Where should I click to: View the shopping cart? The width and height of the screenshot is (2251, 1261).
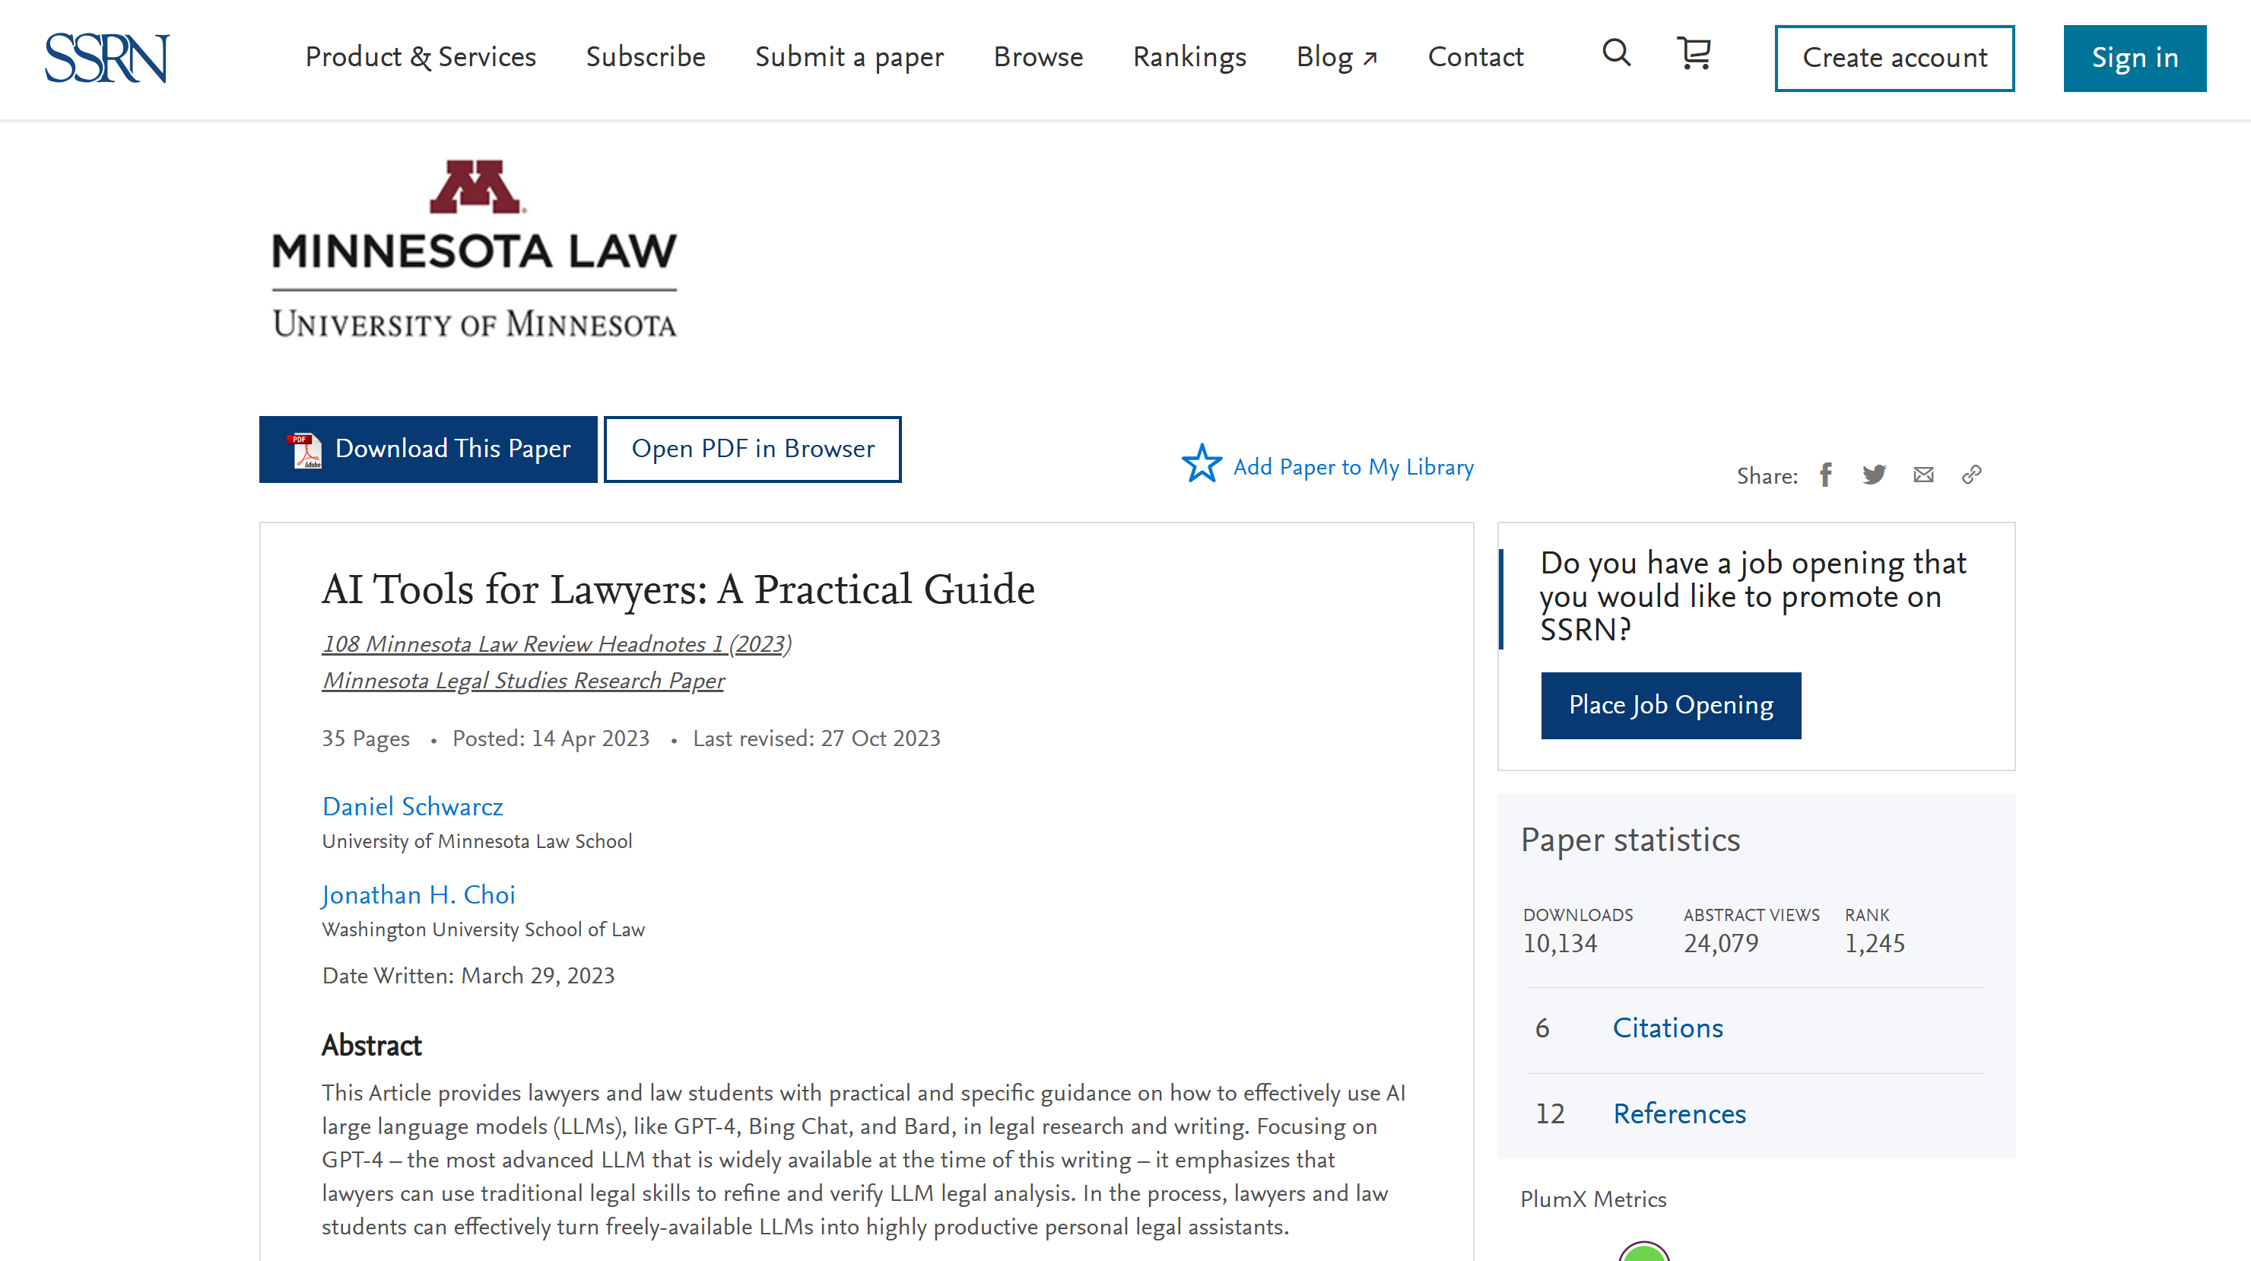point(1694,55)
